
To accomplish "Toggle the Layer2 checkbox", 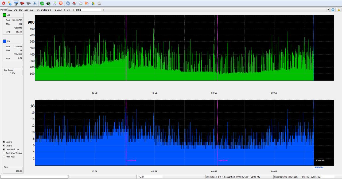I will [x=4, y=146].
